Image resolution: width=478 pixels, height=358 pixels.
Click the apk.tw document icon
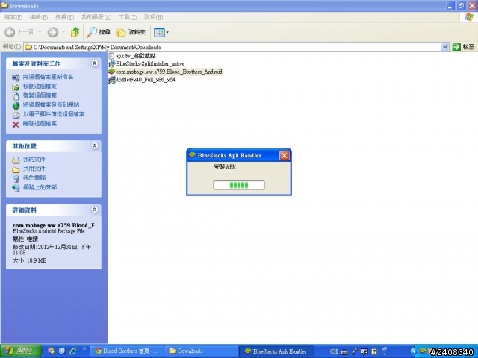coord(111,56)
